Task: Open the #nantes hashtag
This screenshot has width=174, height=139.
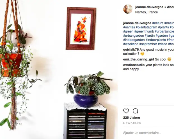Action: (x=129, y=27)
